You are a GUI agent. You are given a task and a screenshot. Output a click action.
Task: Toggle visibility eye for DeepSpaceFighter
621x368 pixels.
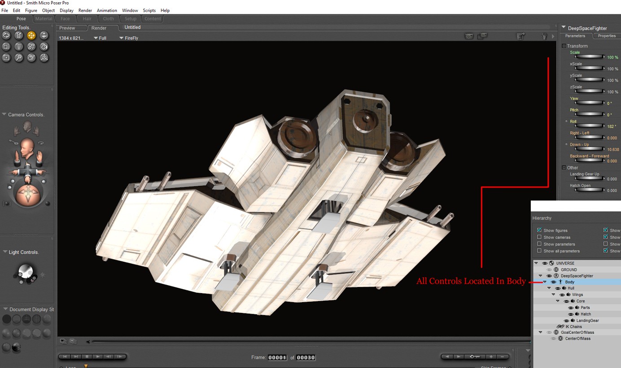pos(549,276)
